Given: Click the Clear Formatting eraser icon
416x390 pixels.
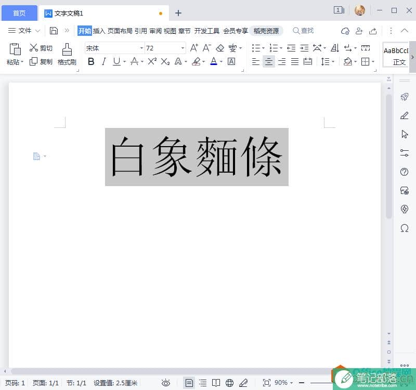Looking at the screenshot, I should (x=220, y=48).
